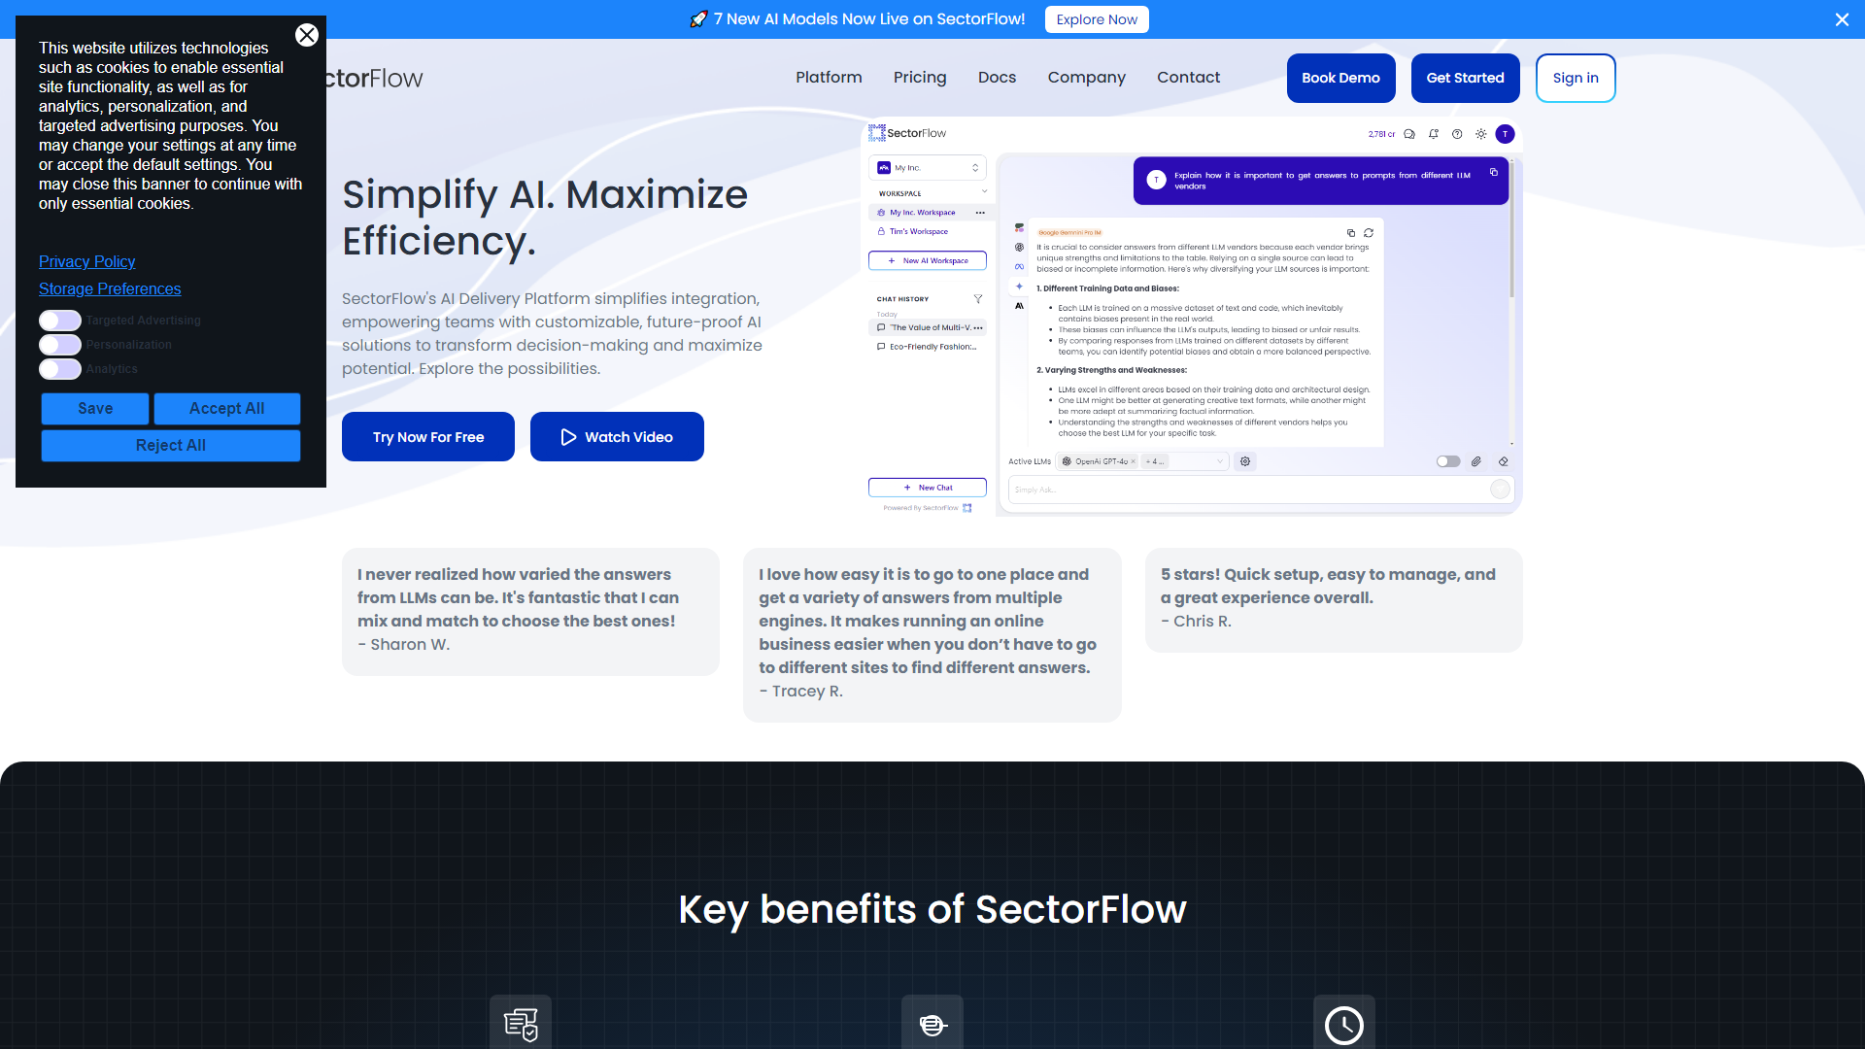Click the notification bell in app preview

point(1434,134)
